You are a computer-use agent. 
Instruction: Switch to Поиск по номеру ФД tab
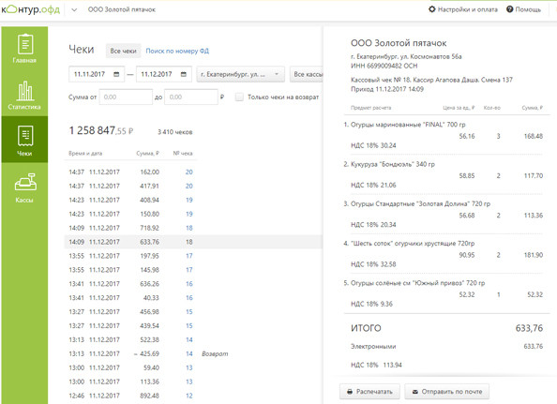pyautogui.click(x=177, y=51)
